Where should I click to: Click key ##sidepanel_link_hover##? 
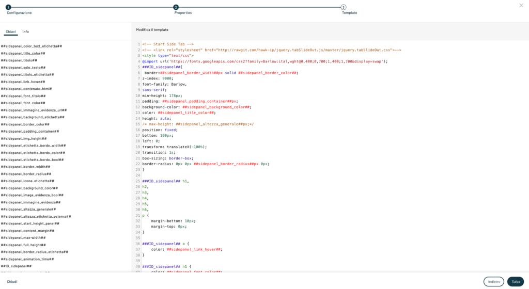23,82
